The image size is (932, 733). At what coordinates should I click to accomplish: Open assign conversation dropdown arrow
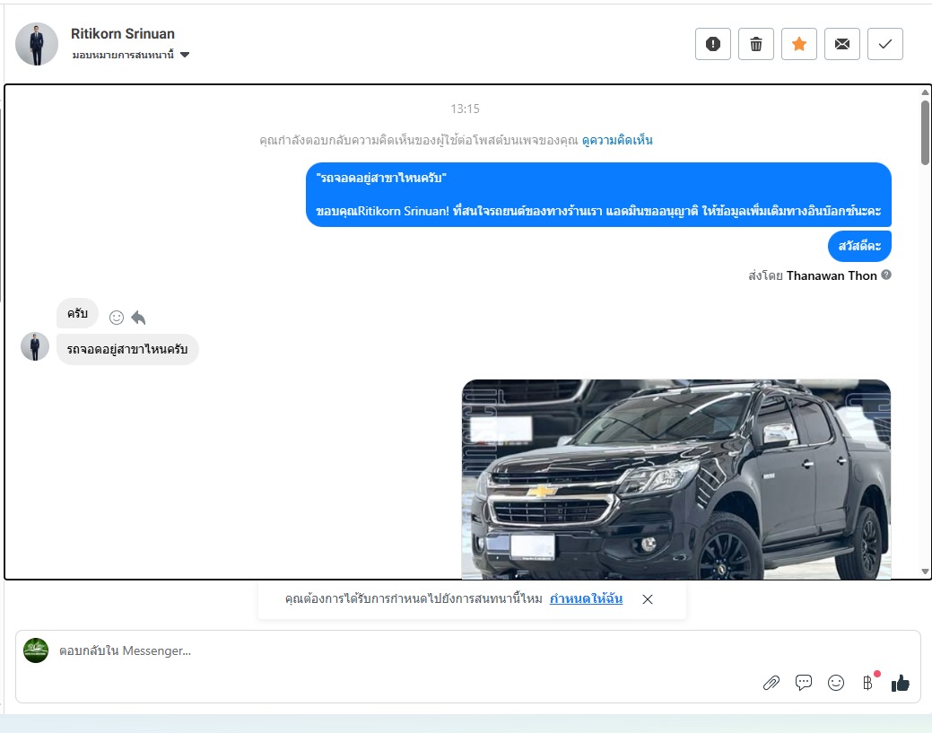185,55
